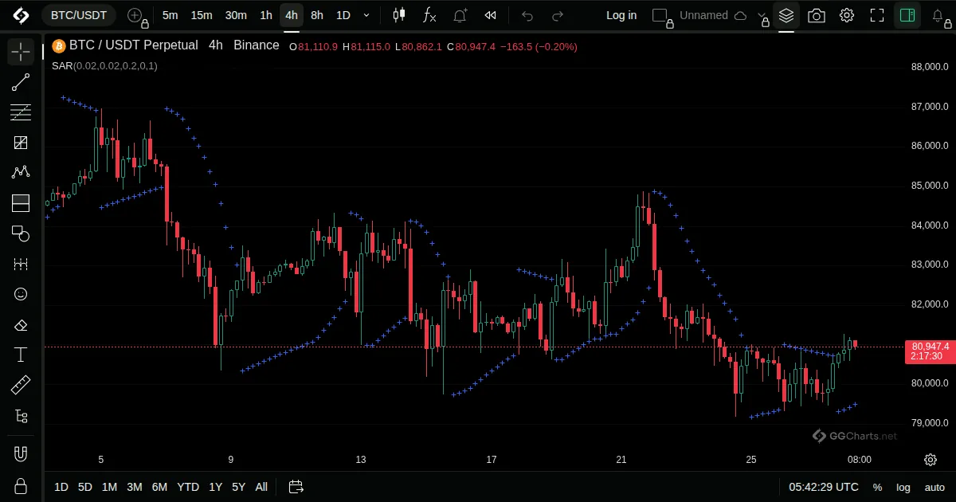Click the Log in button
The image size is (956, 502).
[621, 15]
